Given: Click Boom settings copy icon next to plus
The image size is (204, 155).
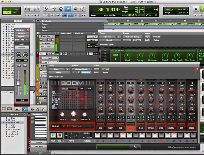Looking at the screenshot, I should coord(79,72).
